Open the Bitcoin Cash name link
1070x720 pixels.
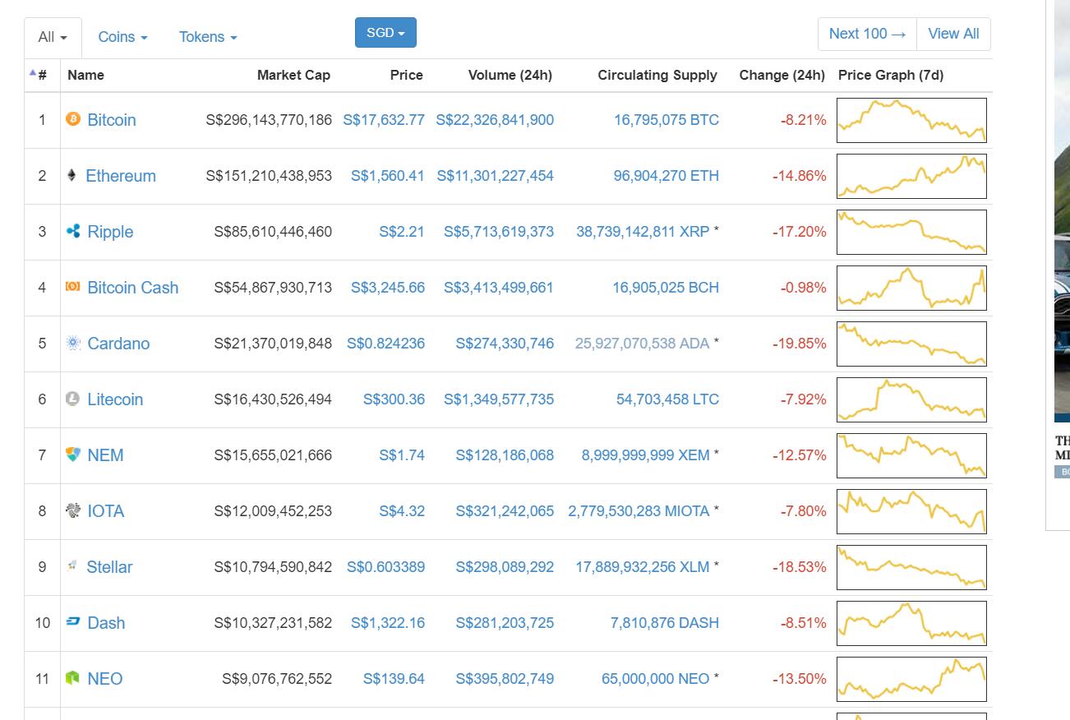(x=132, y=288)
